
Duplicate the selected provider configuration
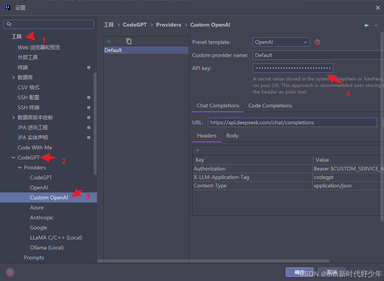pos(129,41)
